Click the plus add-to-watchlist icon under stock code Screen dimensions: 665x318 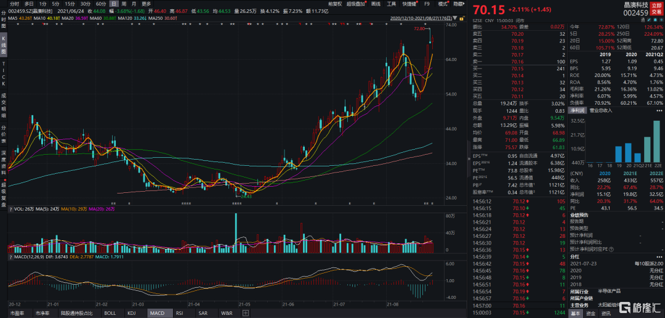pyautogui.click(x=661, y=20)
